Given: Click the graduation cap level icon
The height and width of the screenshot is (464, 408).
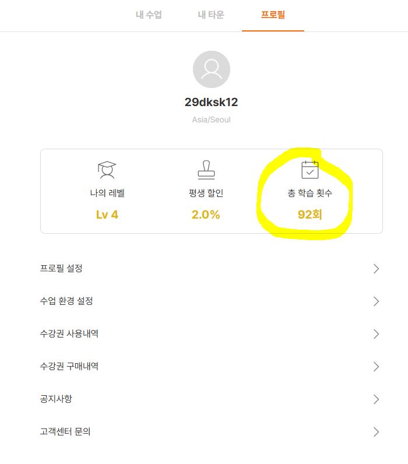Looking at the screenshot, I should [x=107, y=170].
